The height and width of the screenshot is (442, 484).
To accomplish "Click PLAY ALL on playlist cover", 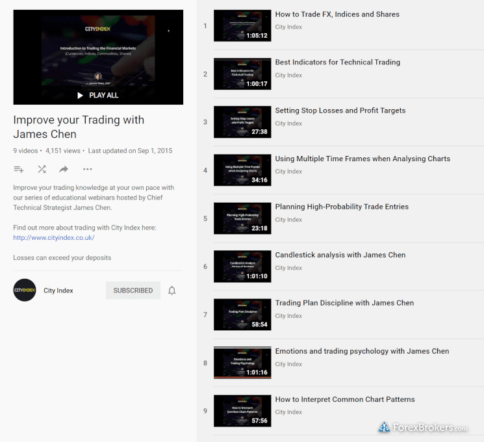I will [98, 96].
